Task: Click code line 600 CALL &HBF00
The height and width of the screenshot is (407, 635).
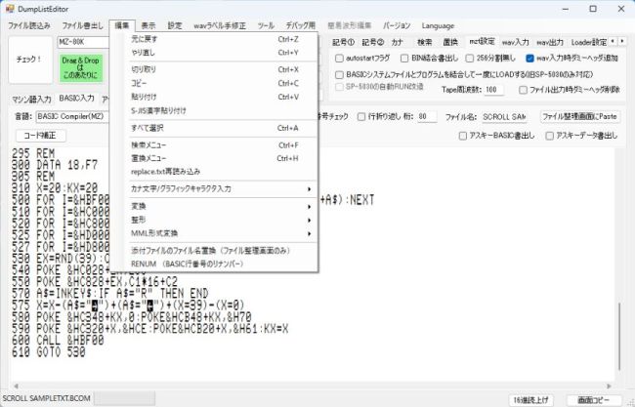Action: 58,341
